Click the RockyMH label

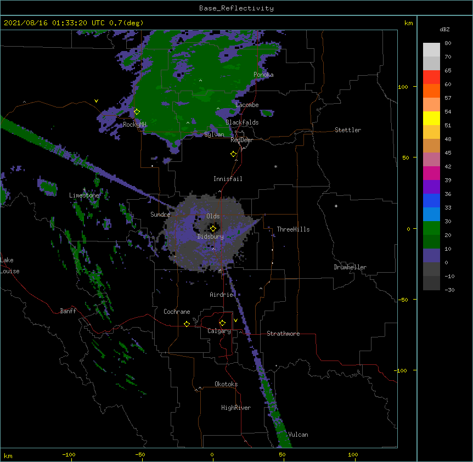[134, 125]
